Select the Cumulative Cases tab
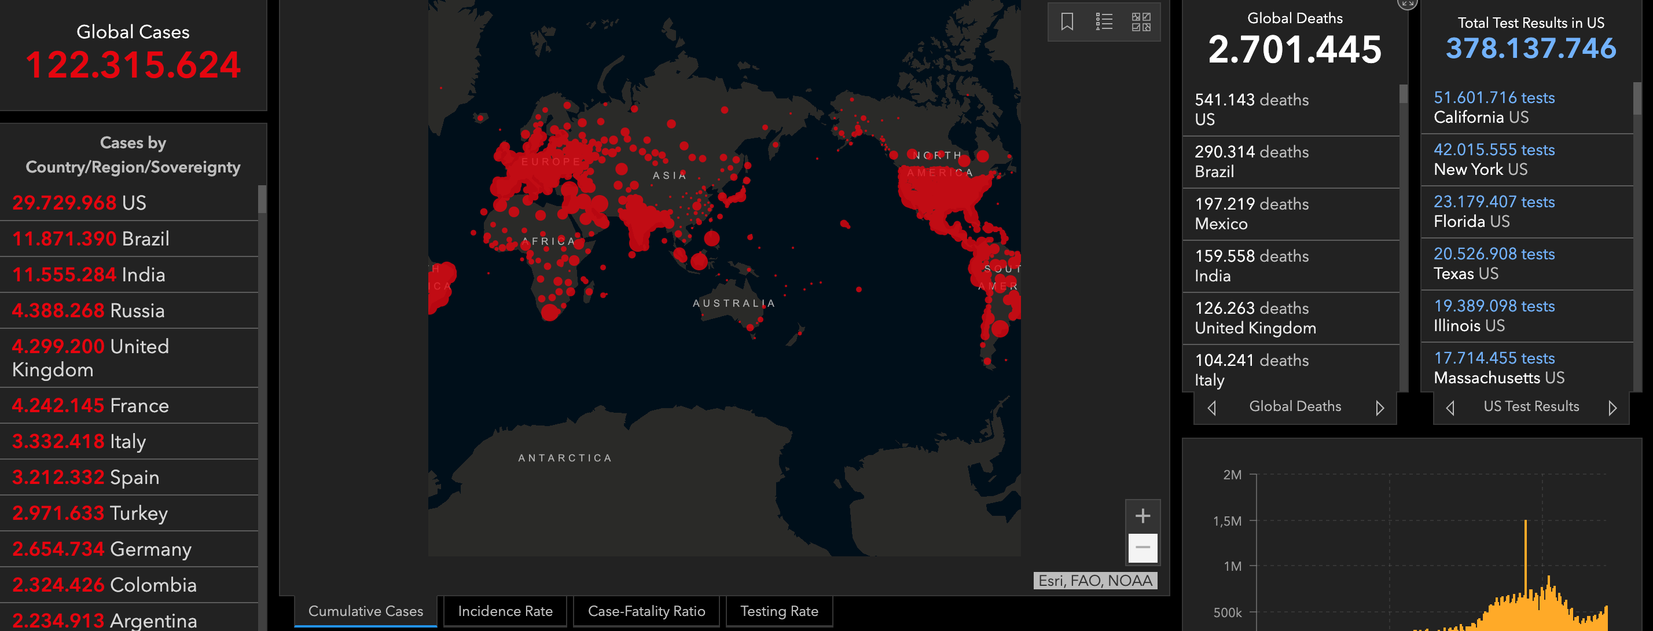 [366, 611]
